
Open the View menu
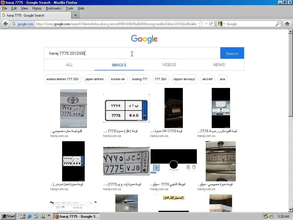point(25,8)
